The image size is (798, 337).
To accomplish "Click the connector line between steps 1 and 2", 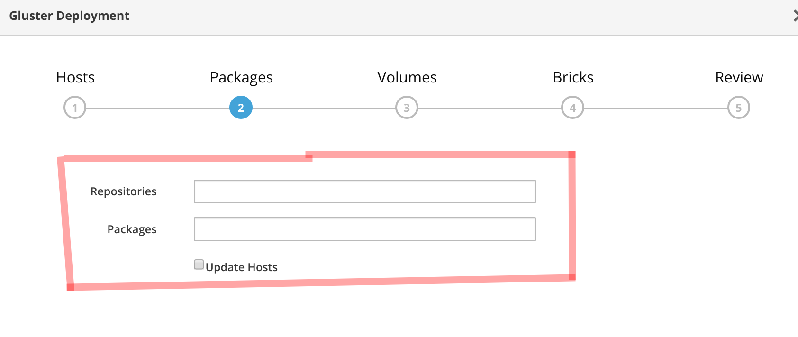I will (x=158, y=109).
